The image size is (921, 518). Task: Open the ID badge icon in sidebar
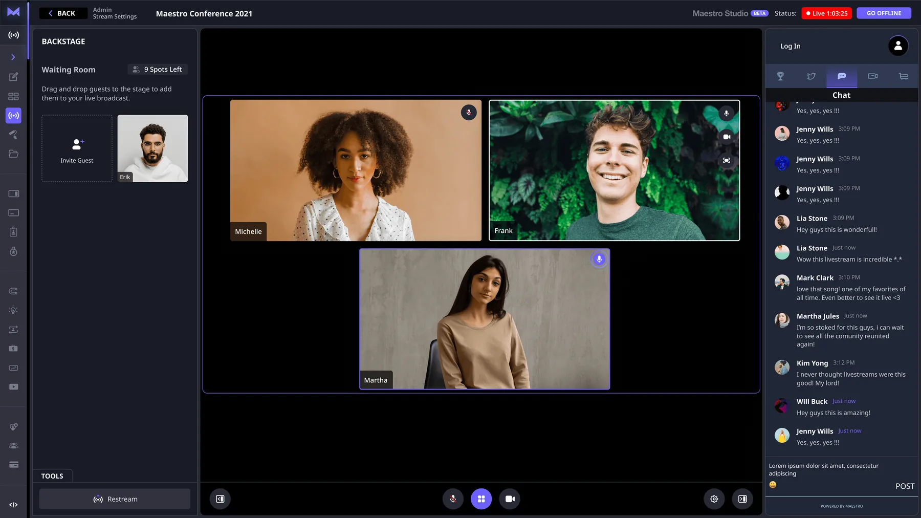click(13, 232)
